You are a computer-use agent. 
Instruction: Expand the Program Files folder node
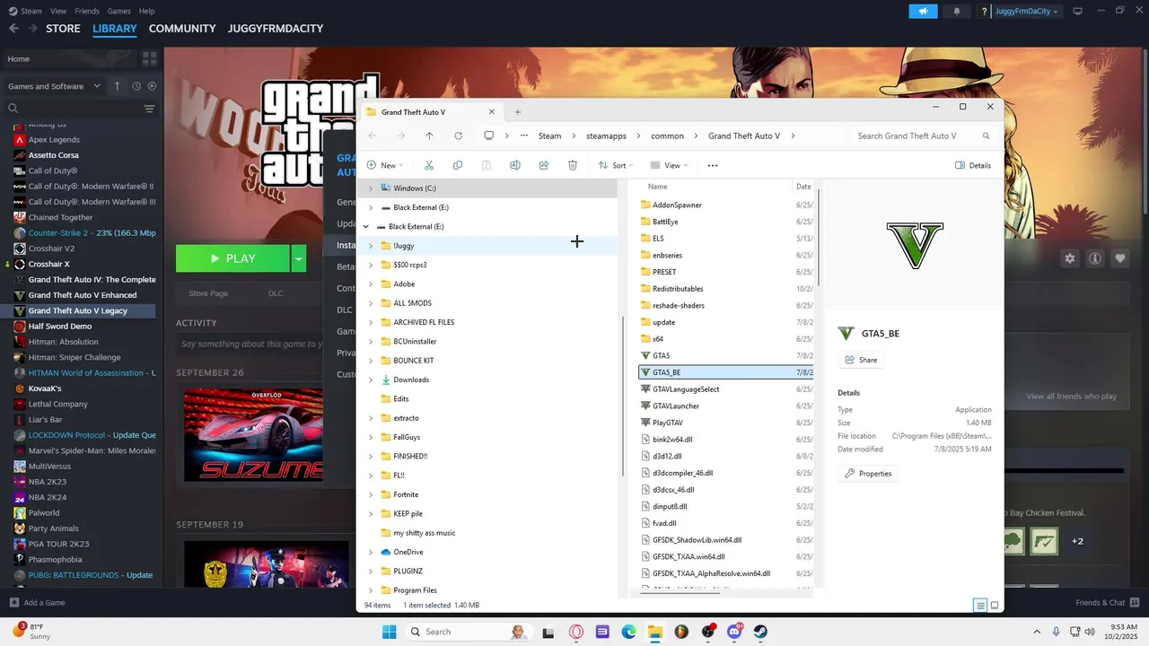[x=371, y=590]
